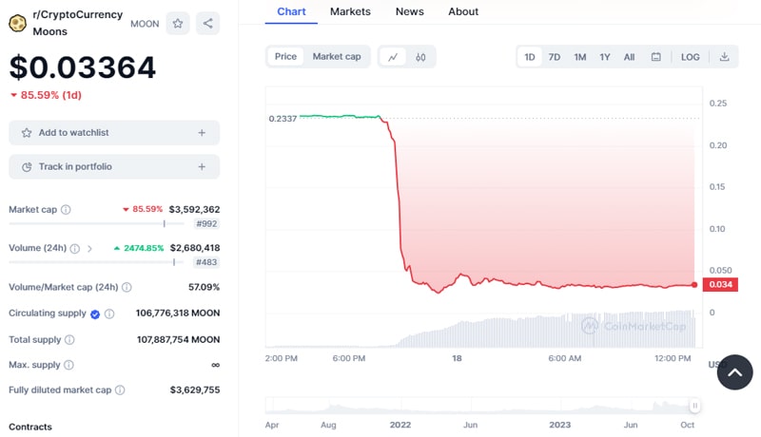Viewport: 761px width, 437px height.
Task: Click the 2022 label on the mini timeline
Action: coord(400,425)
